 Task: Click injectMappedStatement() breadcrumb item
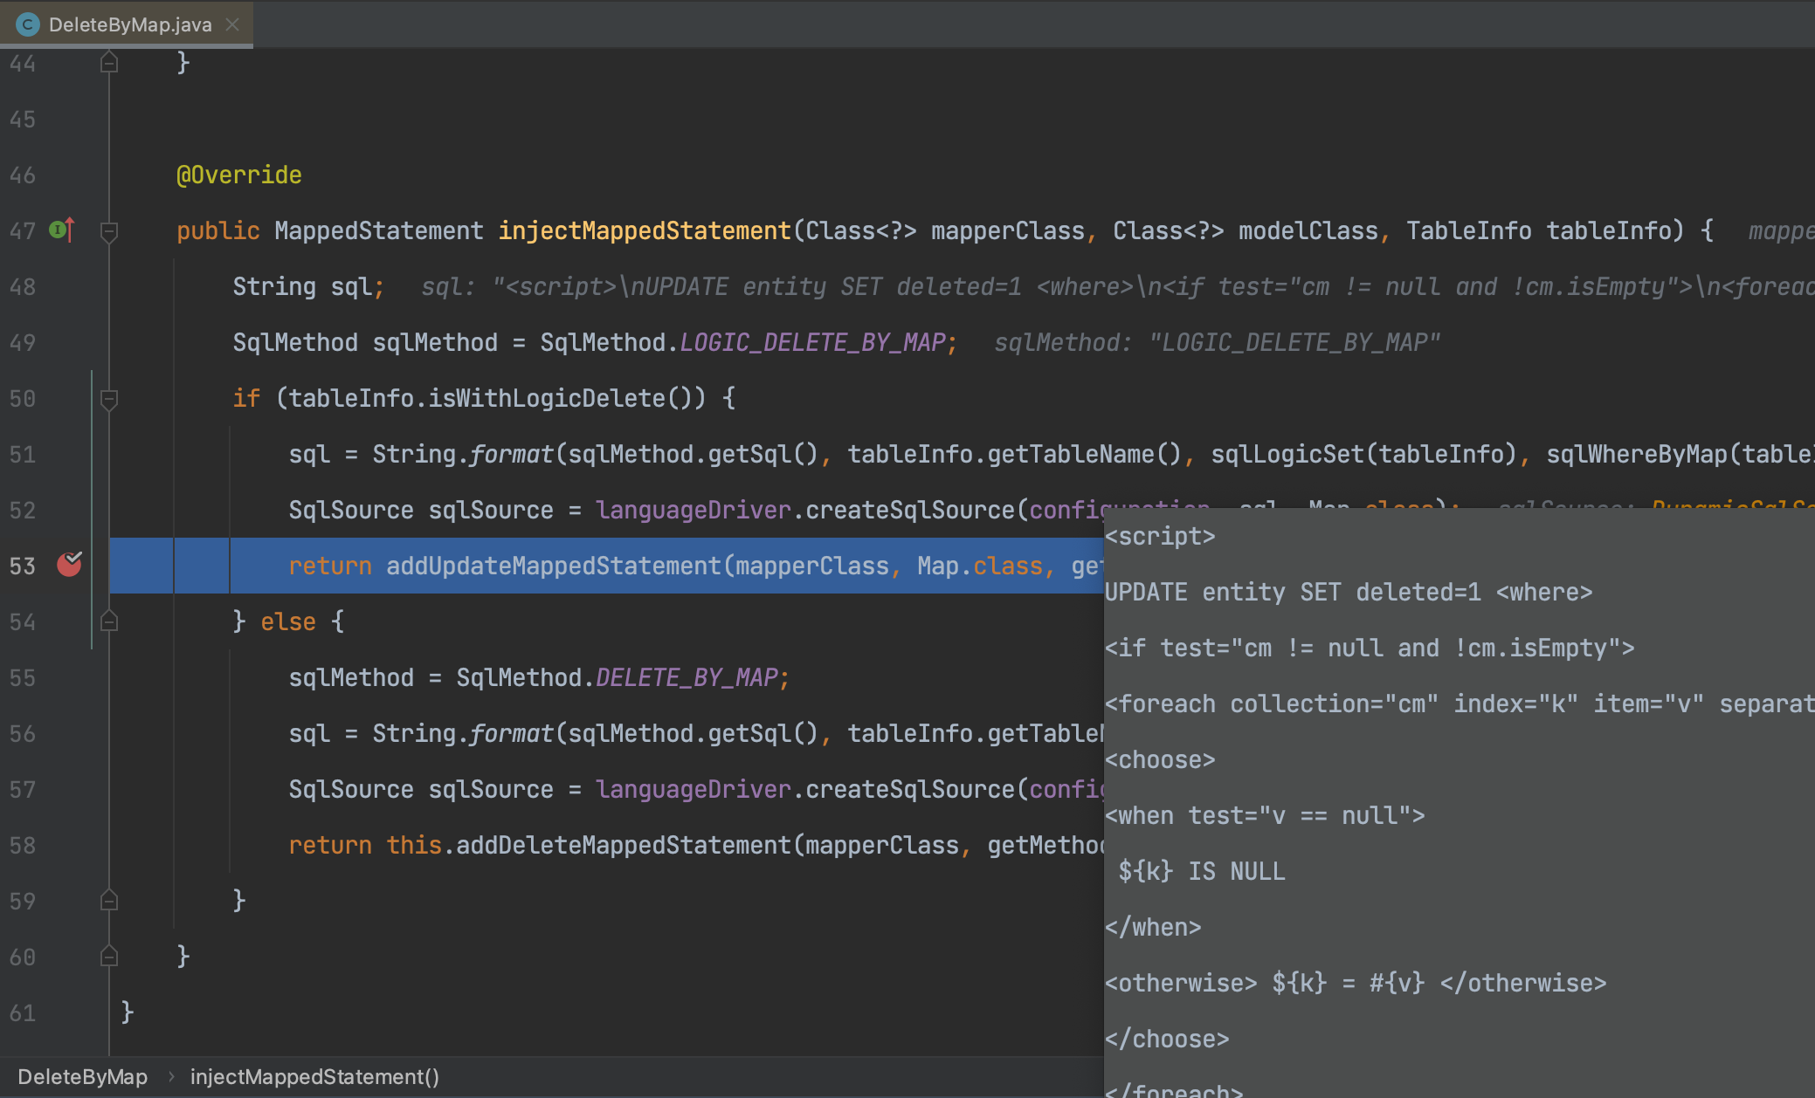coord(314,1077)
